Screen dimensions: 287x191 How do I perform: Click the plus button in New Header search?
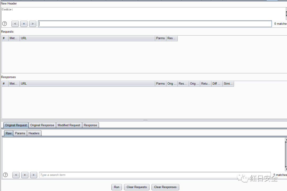(x=24, y=24)
